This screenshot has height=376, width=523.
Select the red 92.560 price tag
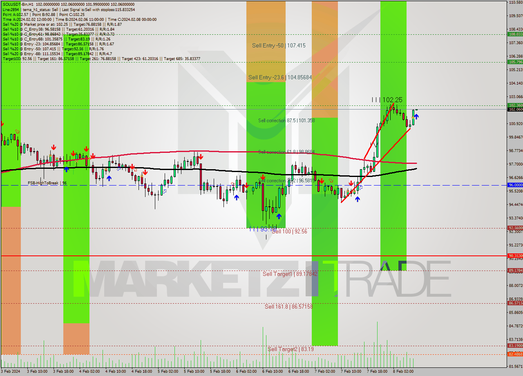coord(515,228)
